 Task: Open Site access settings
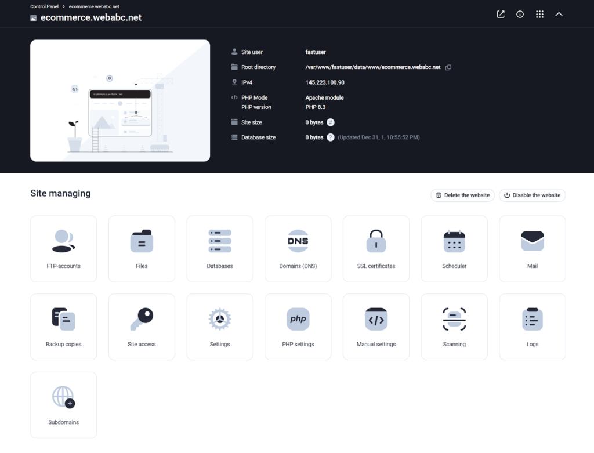(x=142, y=327)
